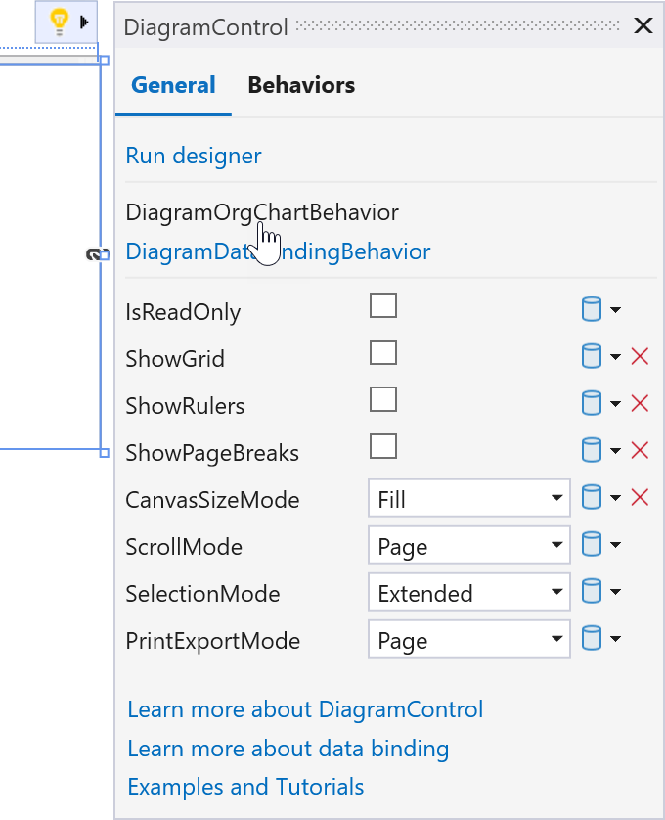Click the chain link icon on the designer edge
This screenshot has width=665, height=820.
coord(95,254)
